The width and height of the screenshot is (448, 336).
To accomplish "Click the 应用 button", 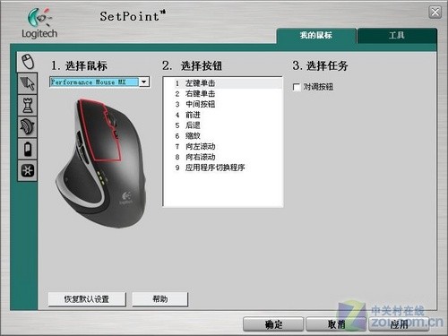I will click(x=399, y=324).
